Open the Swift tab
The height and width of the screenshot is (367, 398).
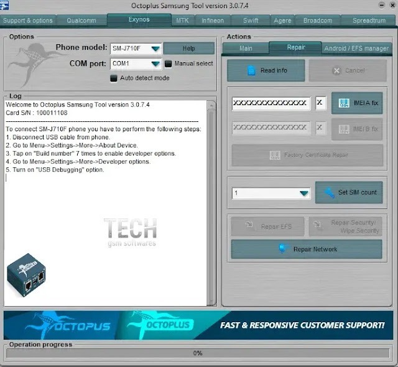[x=251, y=21]
